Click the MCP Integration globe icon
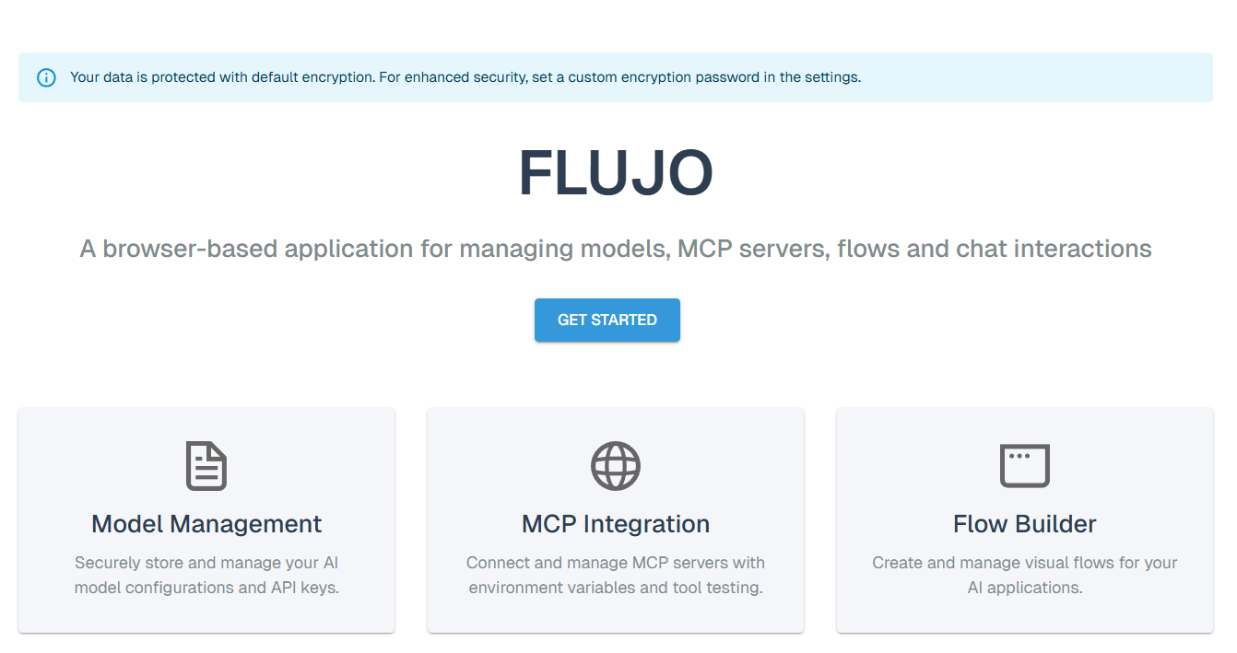 tap(616, 466)
